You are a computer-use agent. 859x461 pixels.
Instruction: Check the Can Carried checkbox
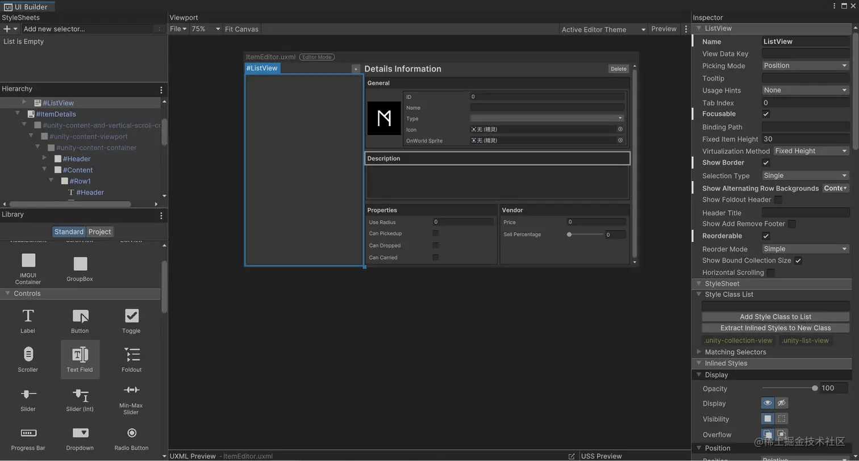436,257
